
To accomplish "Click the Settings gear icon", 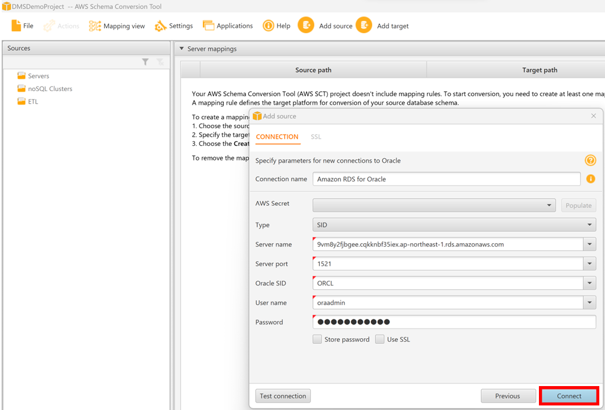I will coord(160,26).
